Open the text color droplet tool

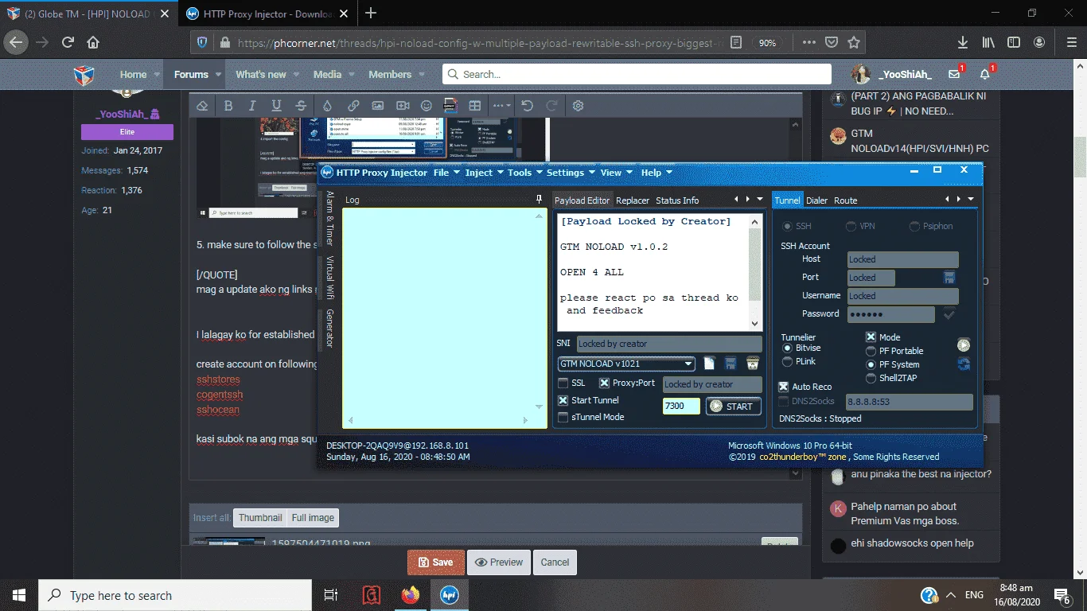point(327,106)
